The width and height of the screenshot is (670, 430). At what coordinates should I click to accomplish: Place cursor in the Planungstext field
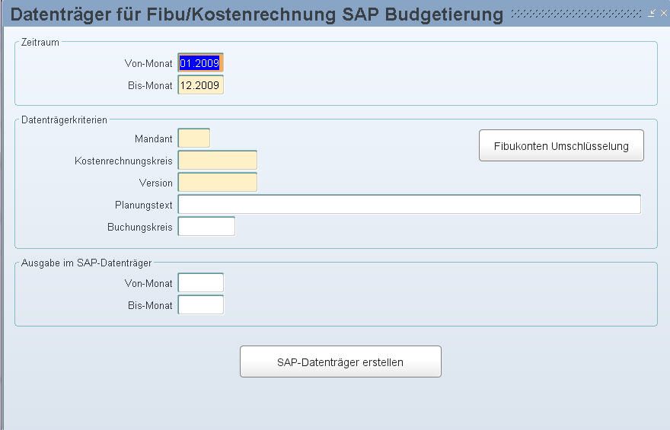pyautogui.click(x=409, y=205)
